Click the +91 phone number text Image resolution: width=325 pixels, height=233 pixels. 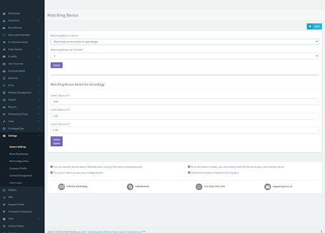pyautogui.click(x=215, y=187)
